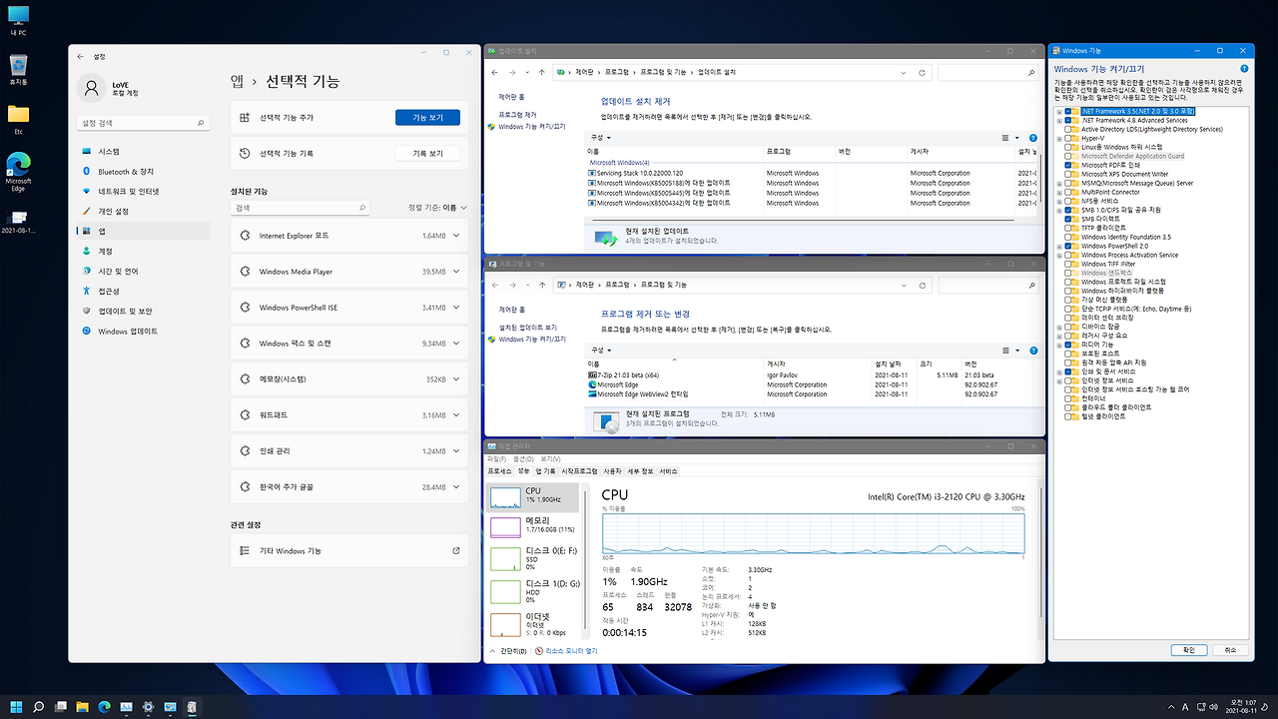Viewport: 1278px width, 719px height.
Task: Click 리소스 모니터 열기 icon in Task Manager
Action: tap(539, 650)
